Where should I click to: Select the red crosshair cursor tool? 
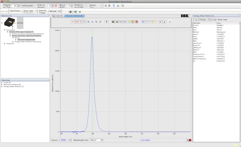pos(73,22)
